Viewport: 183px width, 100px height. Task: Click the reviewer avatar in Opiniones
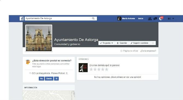[x=83, y=67]
